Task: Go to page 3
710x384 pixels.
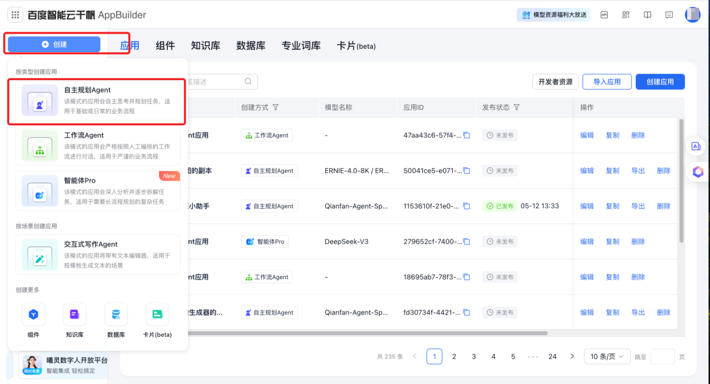Action: (474, 356)
